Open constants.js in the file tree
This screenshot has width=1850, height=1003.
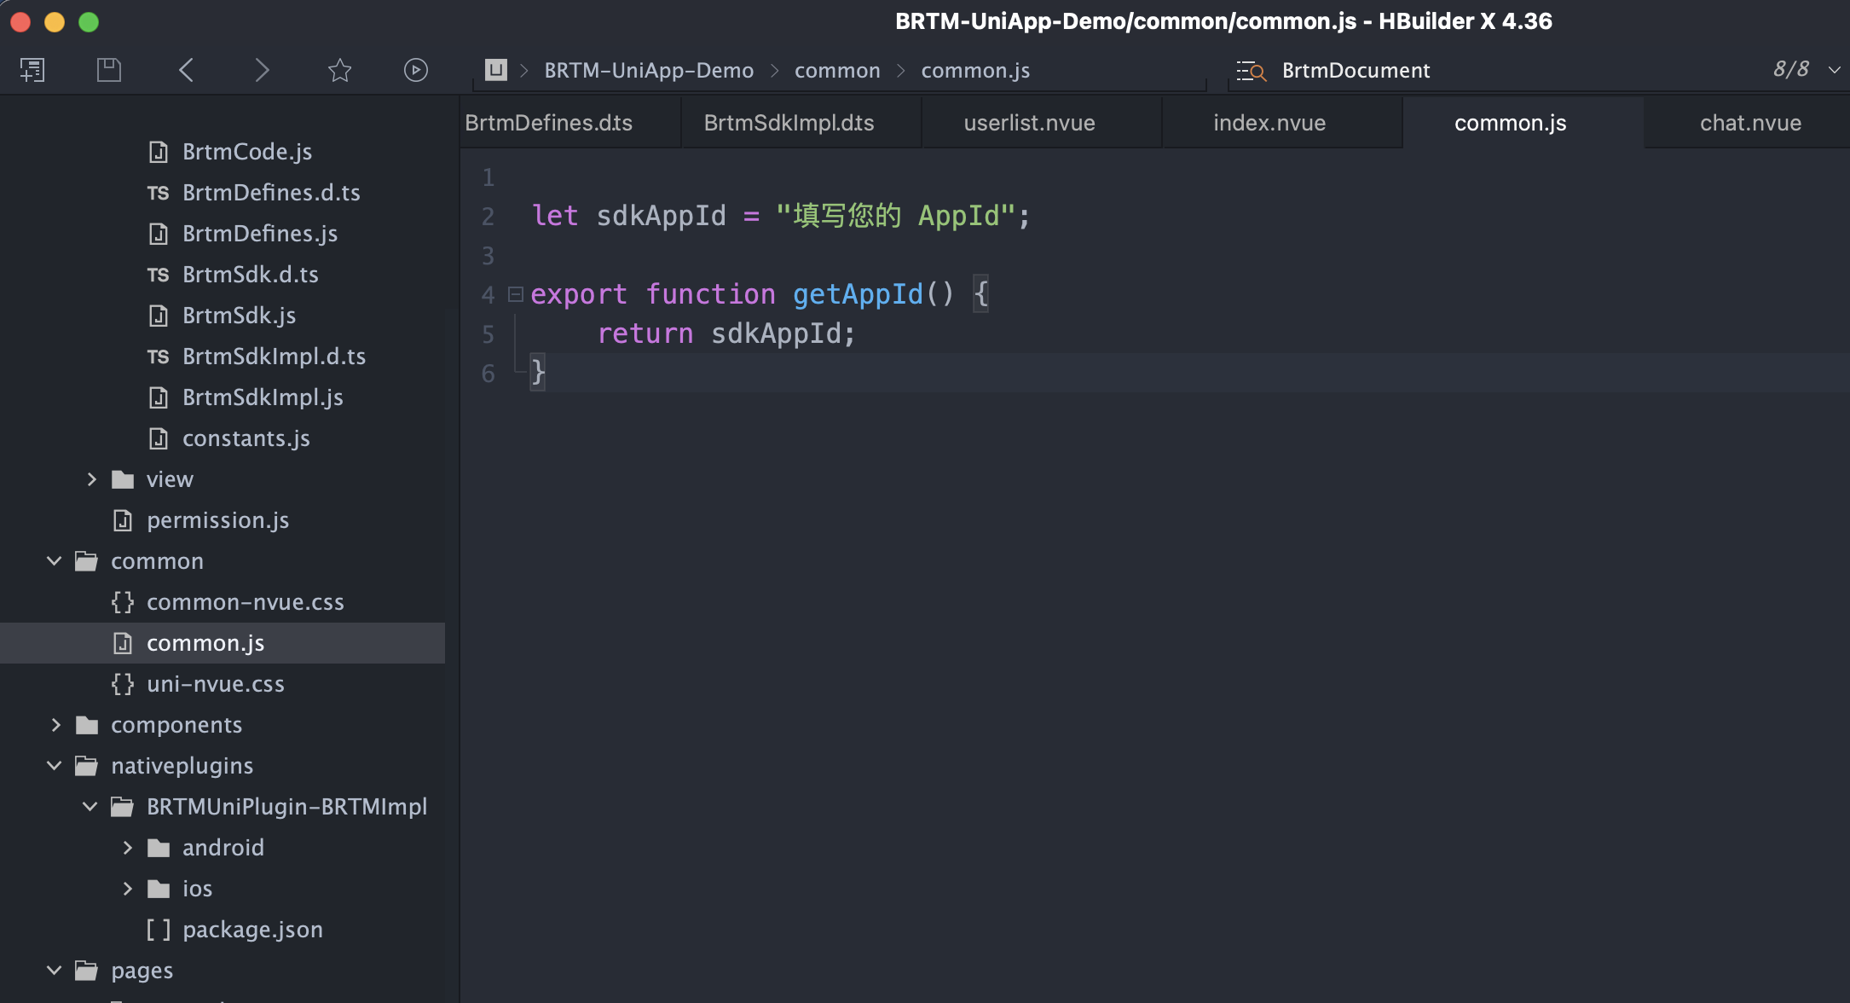pyautogui.click(x=246, y=438)
